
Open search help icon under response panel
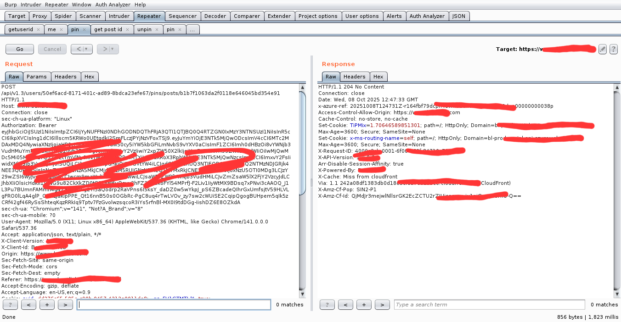click(x=327, y=305)
